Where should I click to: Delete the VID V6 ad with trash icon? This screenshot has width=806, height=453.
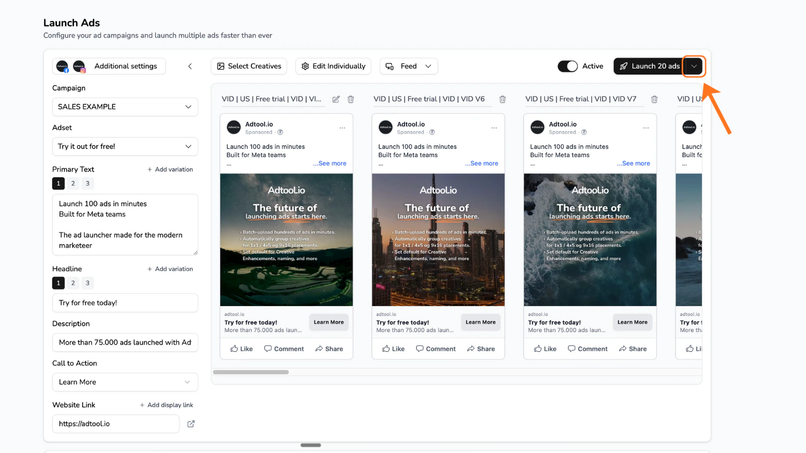tap(502, 99)
